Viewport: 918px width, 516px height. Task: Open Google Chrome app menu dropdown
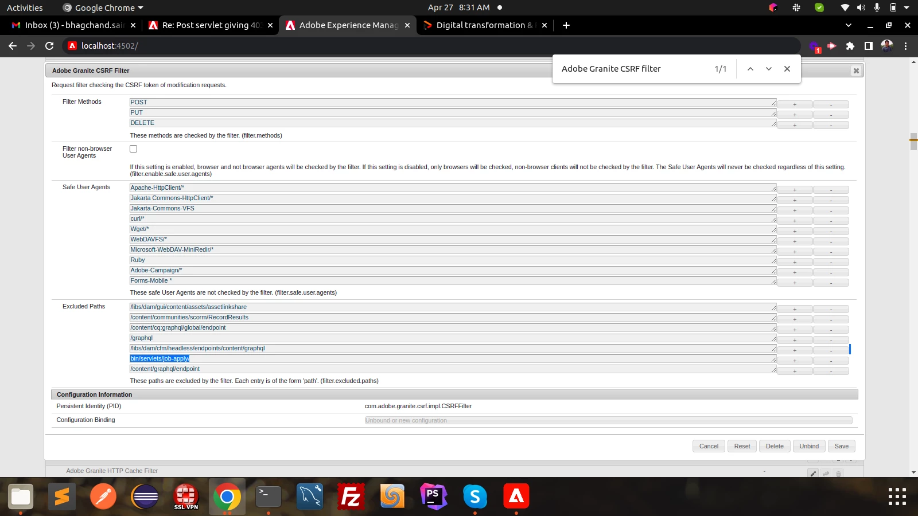pyautogui.click(x=103, y=7)
